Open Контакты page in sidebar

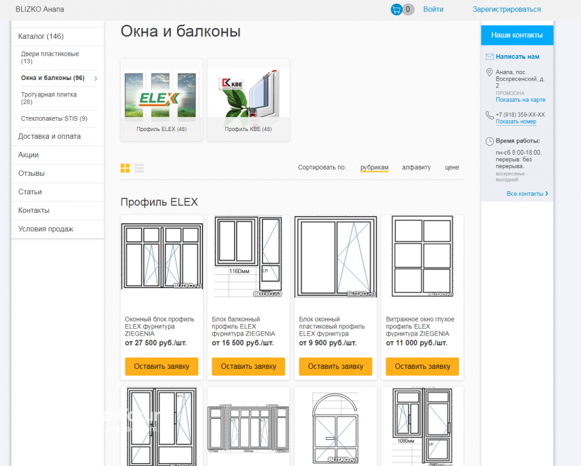58,211
